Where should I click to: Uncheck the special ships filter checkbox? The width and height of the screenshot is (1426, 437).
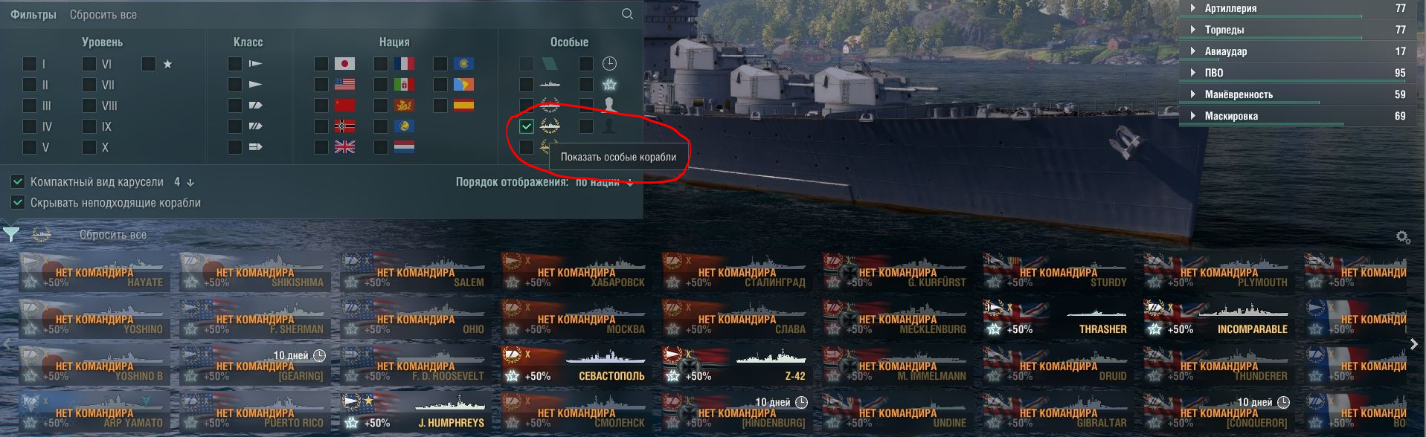tap(527, 126)
